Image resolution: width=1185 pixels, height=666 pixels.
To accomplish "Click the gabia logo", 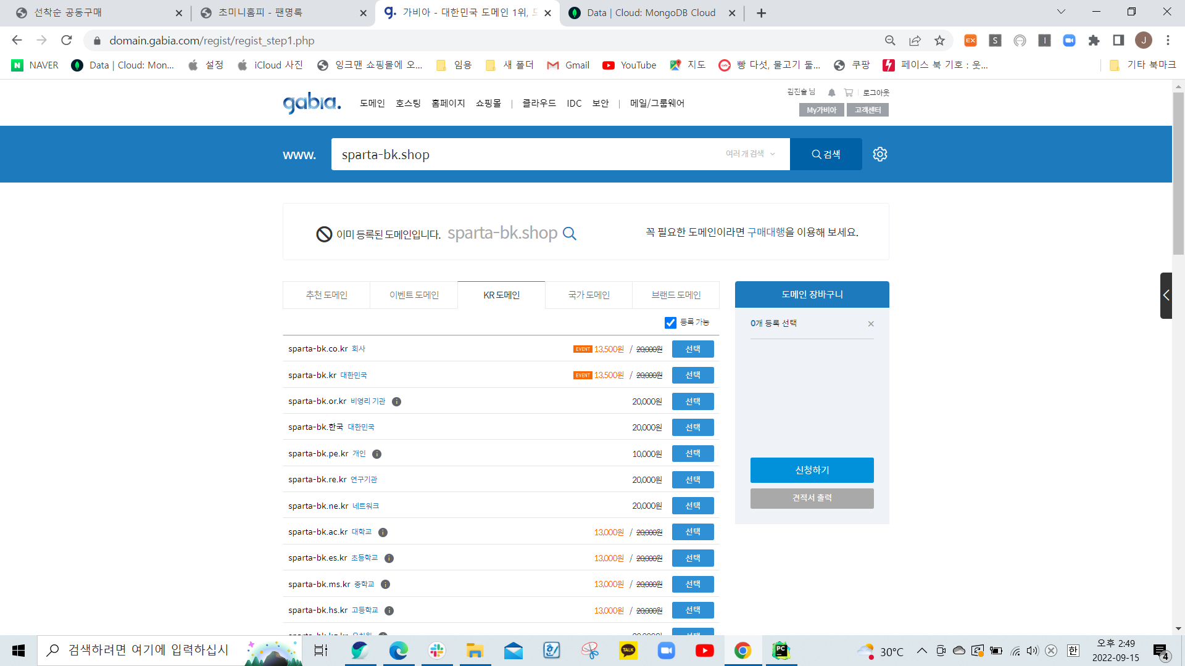I will tap(312, 103).
